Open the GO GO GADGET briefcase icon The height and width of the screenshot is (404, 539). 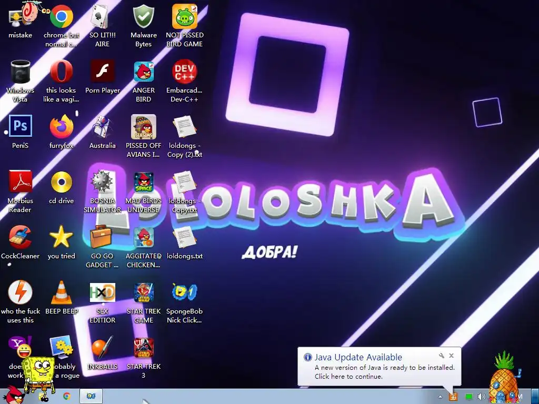coord(101,237)
